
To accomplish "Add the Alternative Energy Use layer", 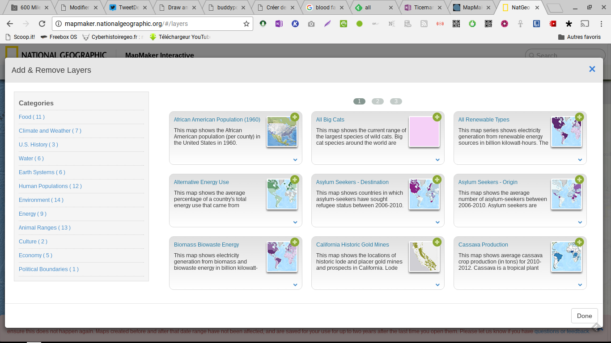I will point(294,180).
